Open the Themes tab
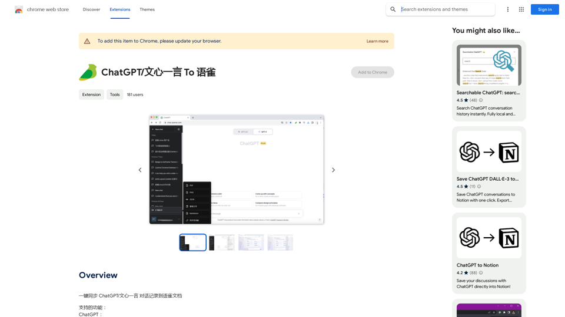 coord(147,9)
